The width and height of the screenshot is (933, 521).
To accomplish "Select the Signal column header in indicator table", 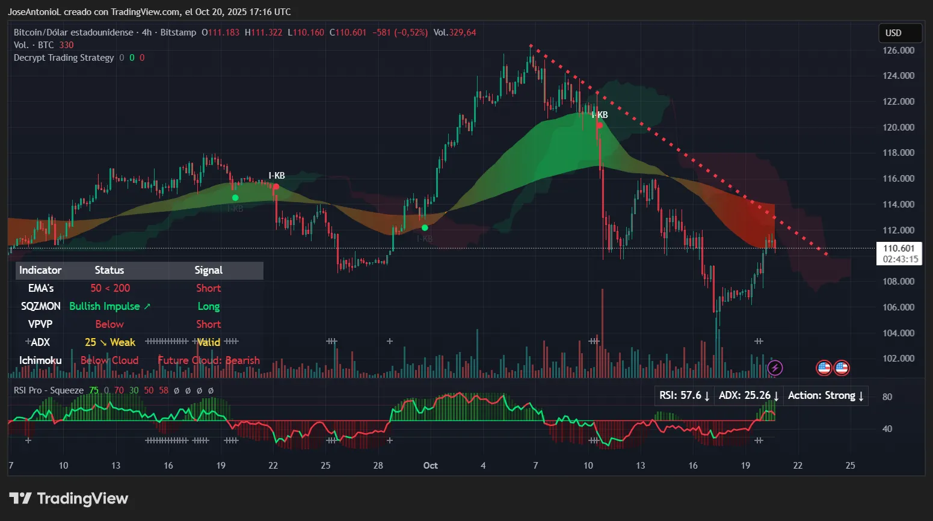I will tap(208, 270).
